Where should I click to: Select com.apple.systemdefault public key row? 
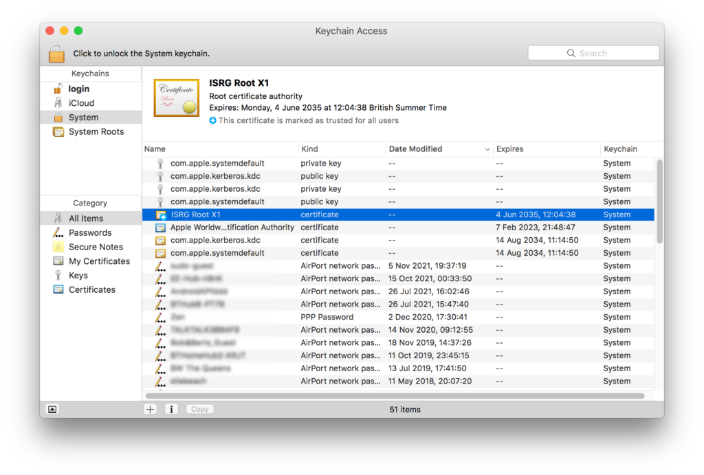pos(398,201)
